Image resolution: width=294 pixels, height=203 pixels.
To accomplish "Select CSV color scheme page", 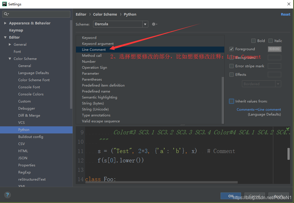I will tap(21, 144).
